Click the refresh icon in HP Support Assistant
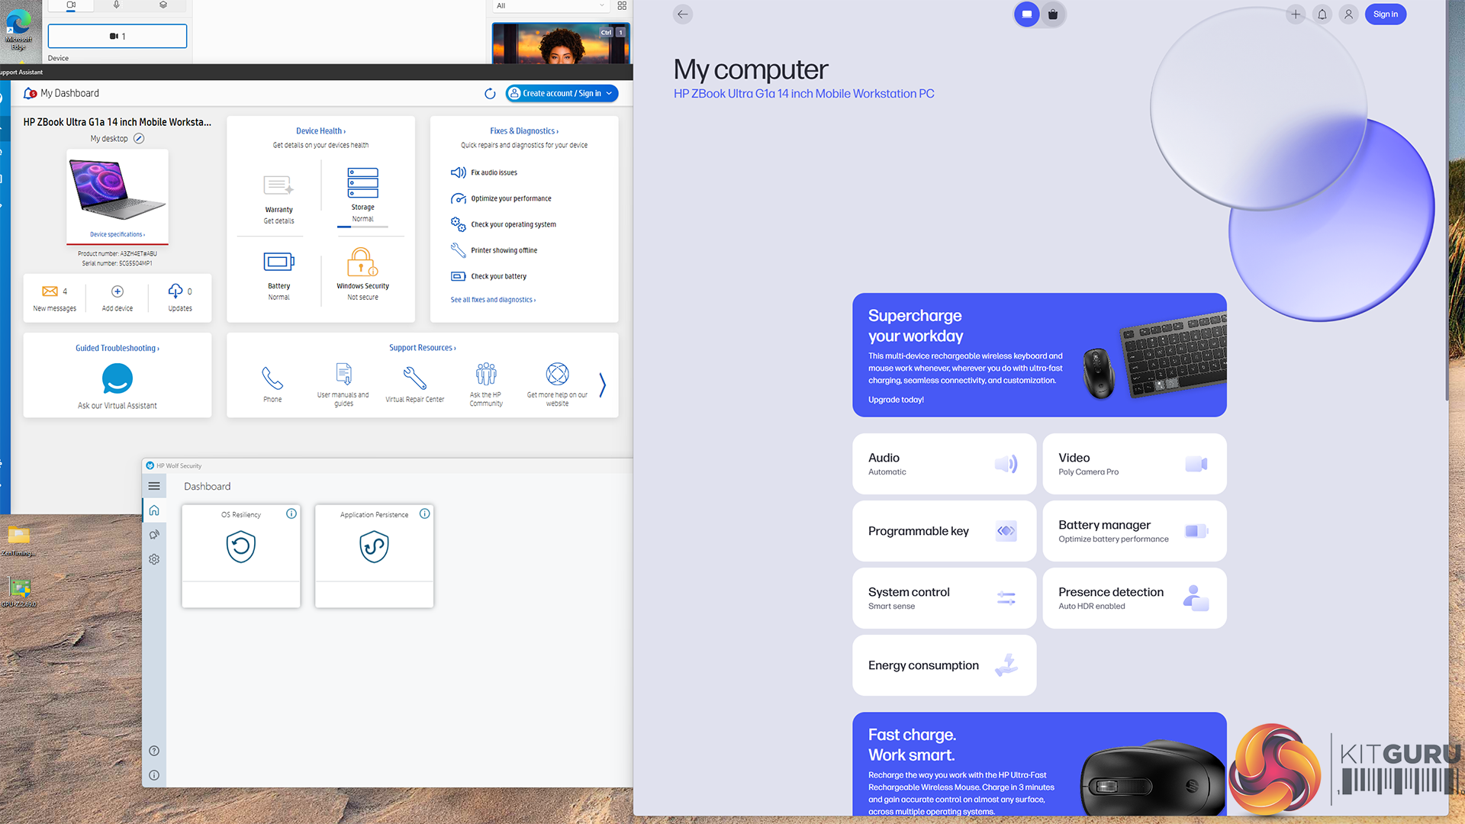 [490, 93]
